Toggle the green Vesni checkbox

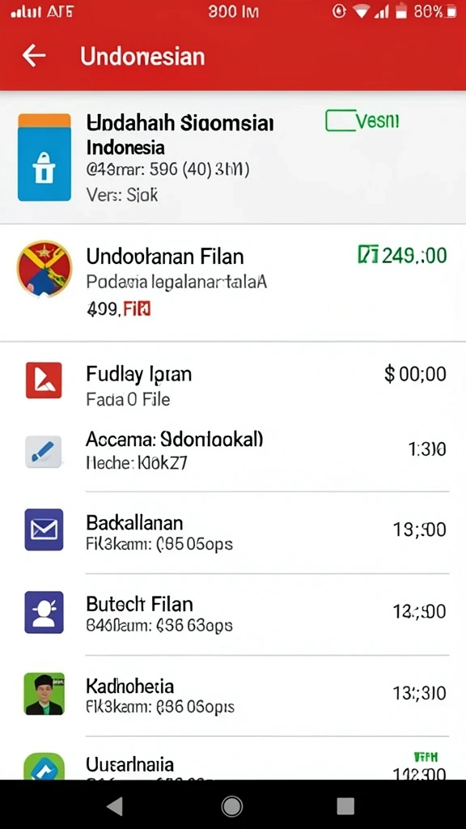[340, 121]
